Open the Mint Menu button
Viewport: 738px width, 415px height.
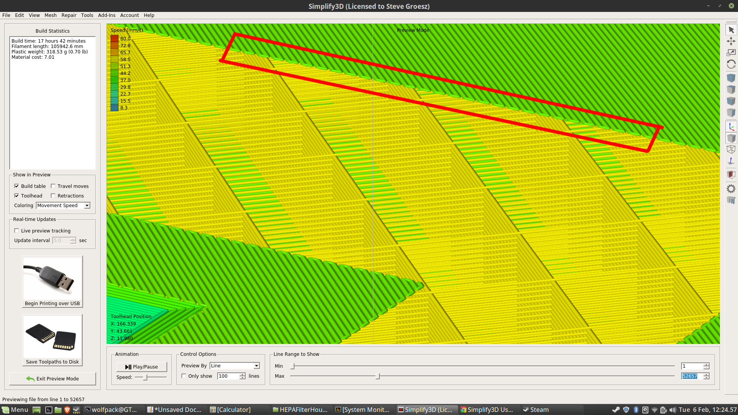point(15,410)
